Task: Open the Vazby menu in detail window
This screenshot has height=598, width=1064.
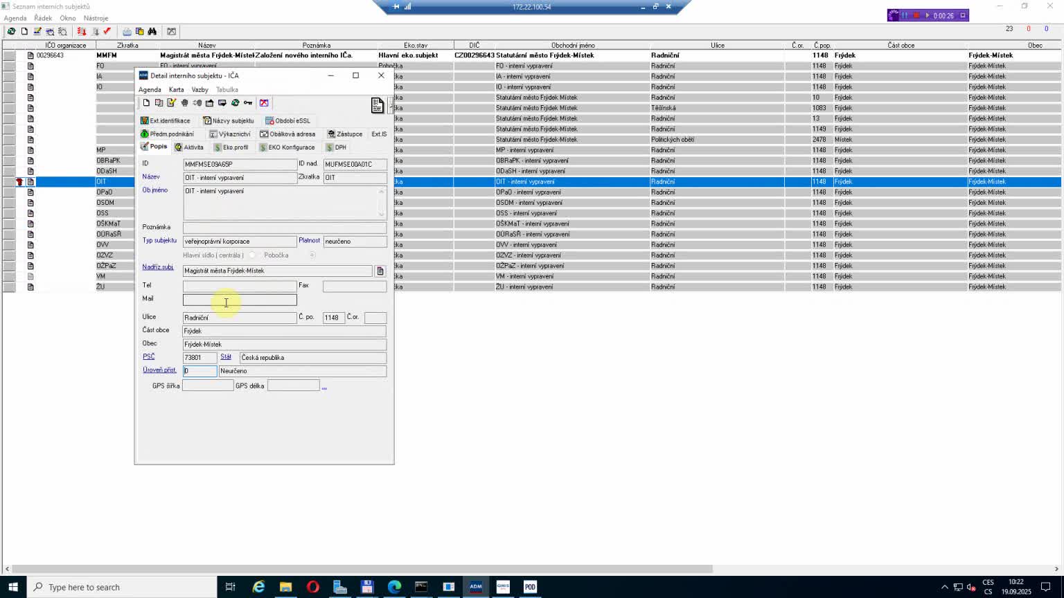Action: coord(199,90)
